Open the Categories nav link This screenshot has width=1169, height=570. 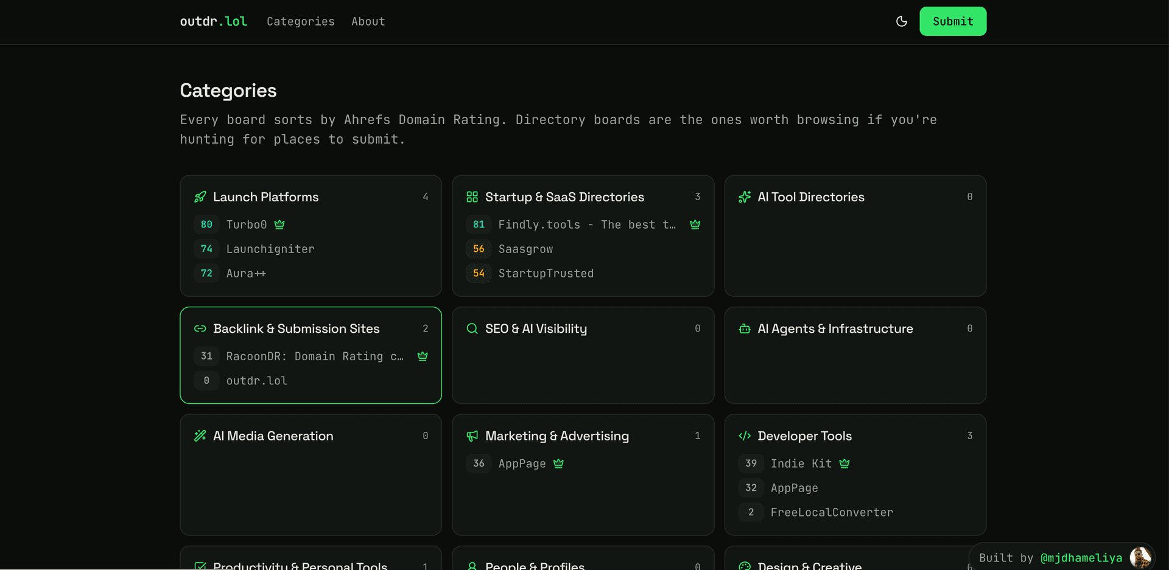(301, 21)
